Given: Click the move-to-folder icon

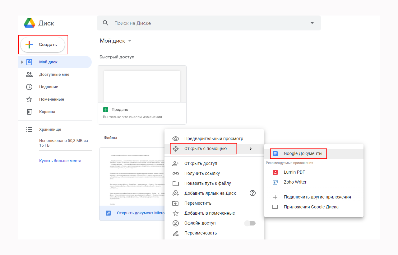Looking at the screenshot, I should [x=176, y=203].
